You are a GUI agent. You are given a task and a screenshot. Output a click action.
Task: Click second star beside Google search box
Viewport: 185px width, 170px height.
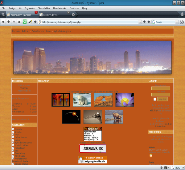coord(149,22)
